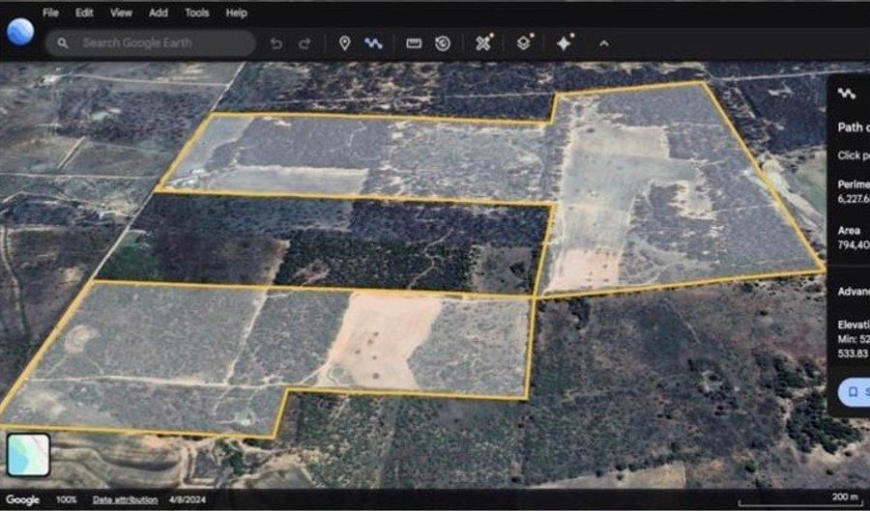Open historical imagery clock icon
The width and height of the screenshot is (870, 511).
tap(443, 43)
